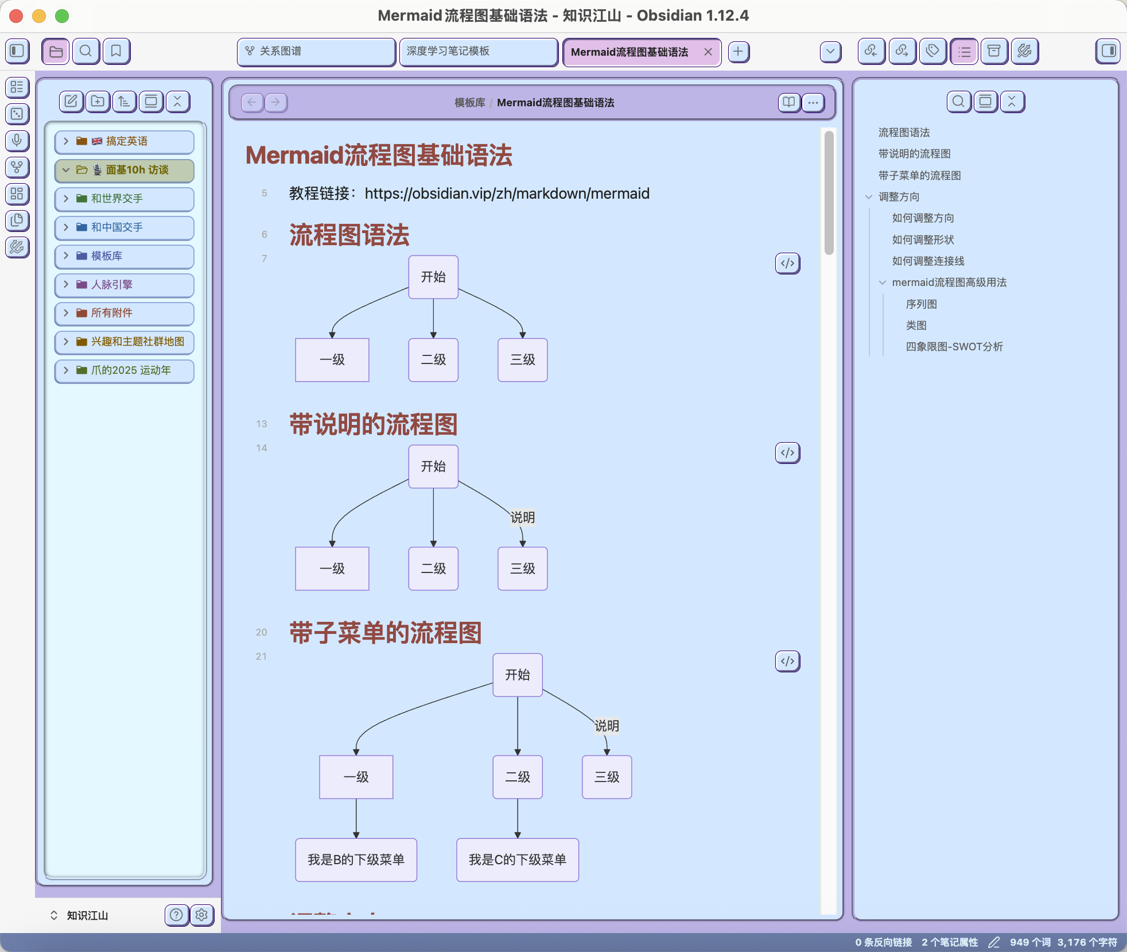Image resolution: width=1127 pixels, height=952 pixels.
Task: Open the bookmarks panel icon
Action: pyautogui.click(x=116, y=51)
